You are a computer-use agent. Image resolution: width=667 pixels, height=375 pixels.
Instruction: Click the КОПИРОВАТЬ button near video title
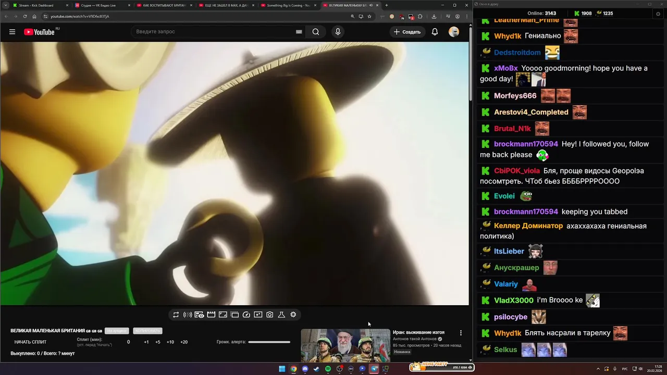(x=147, y=331)
